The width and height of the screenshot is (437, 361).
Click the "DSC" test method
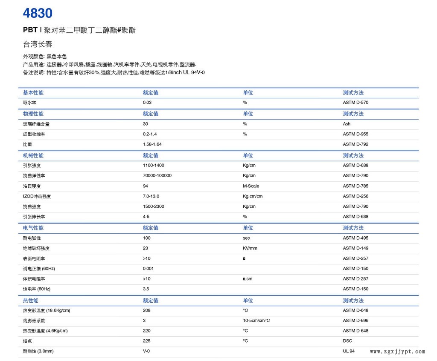(347, 341)
